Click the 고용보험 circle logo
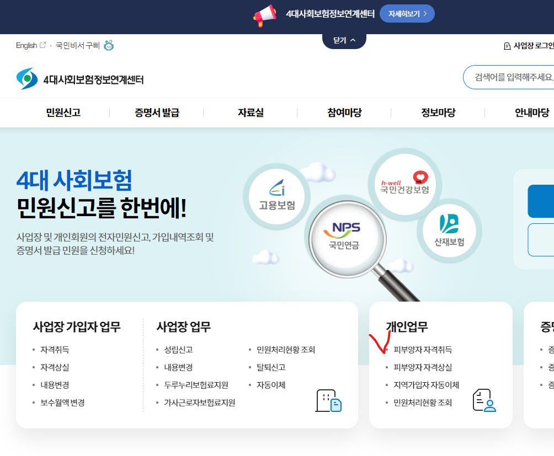Screen dimensions: 554x456 [x=277, y=196]
